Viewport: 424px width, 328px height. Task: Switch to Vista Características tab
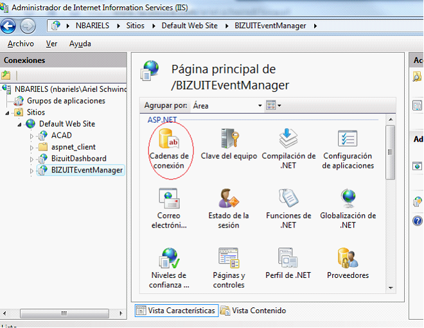tap(177, 311)
